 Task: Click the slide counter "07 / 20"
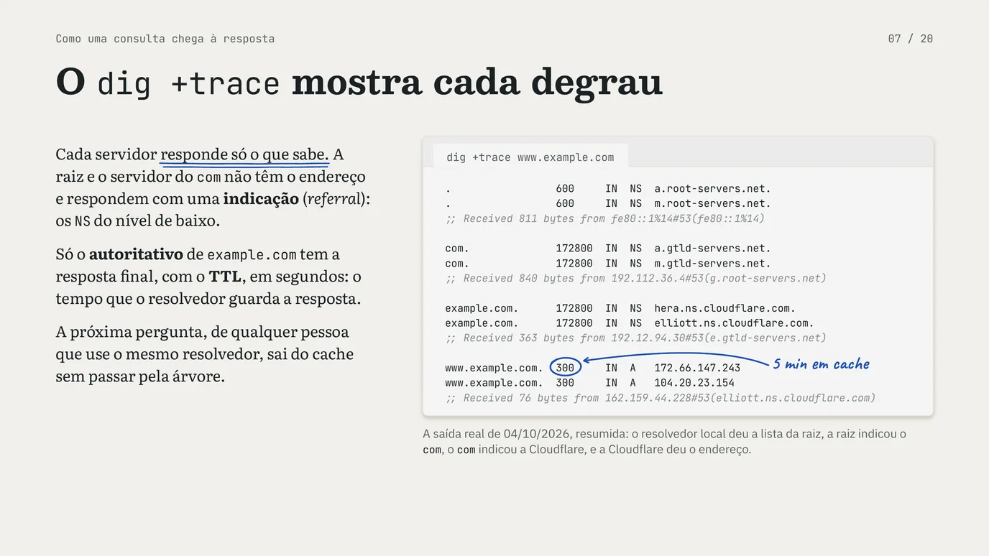(910, 39)
